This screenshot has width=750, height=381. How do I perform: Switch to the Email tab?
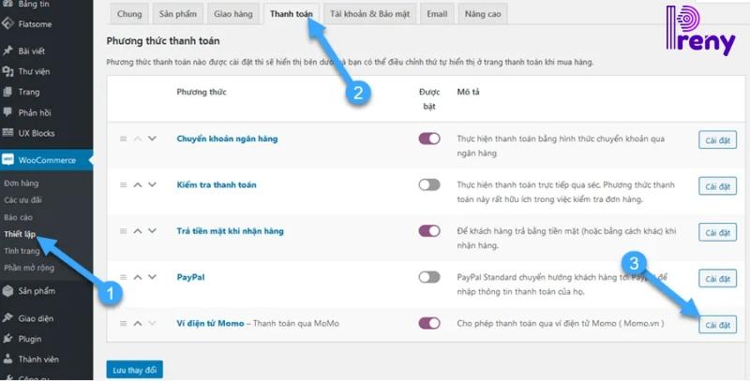coord(437,14)
